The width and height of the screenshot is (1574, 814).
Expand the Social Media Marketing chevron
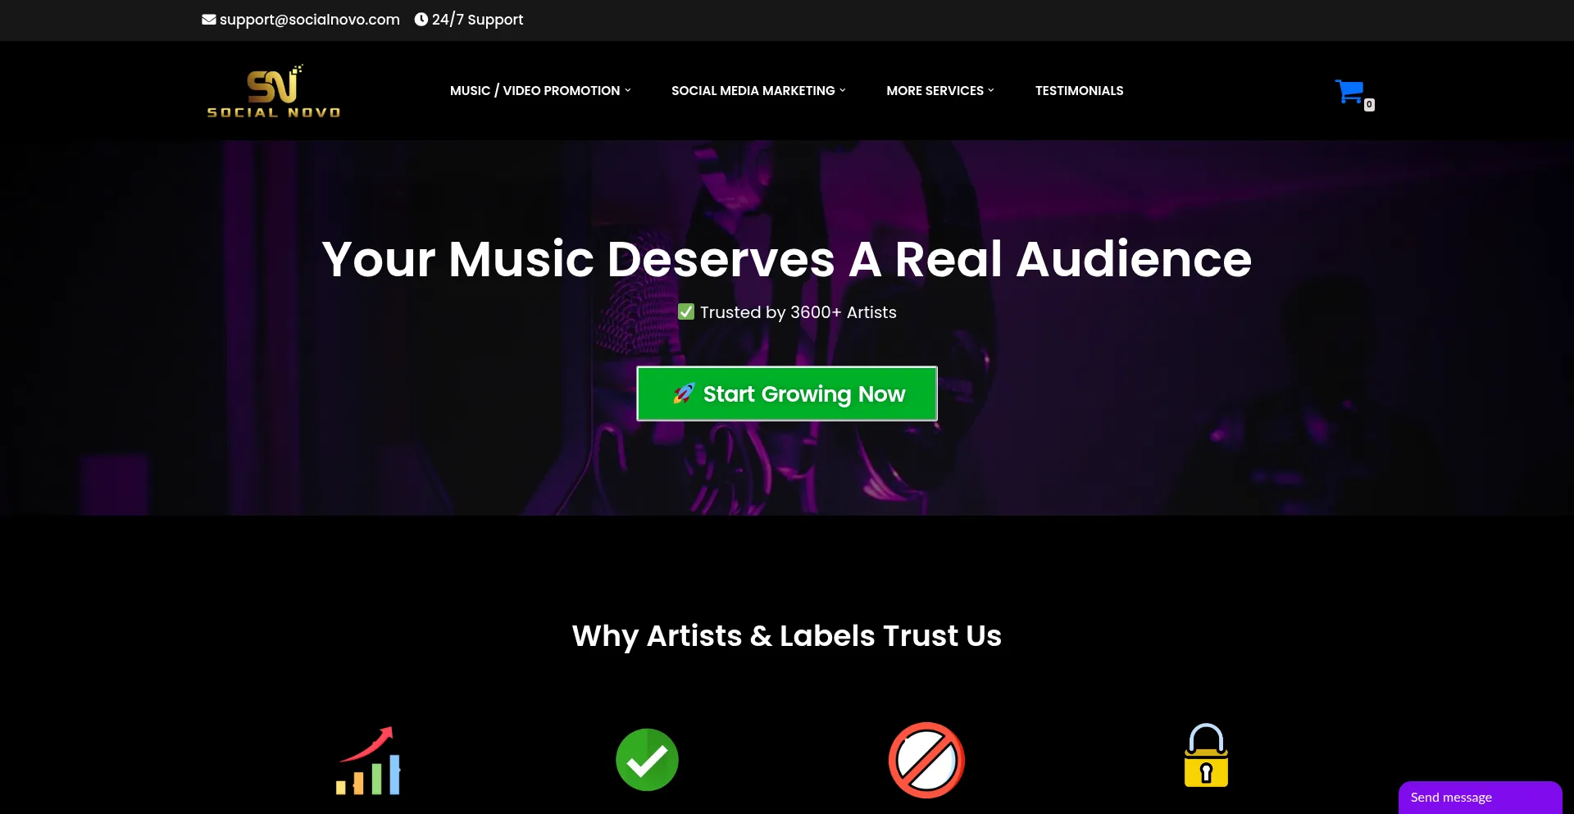(843, 91)
